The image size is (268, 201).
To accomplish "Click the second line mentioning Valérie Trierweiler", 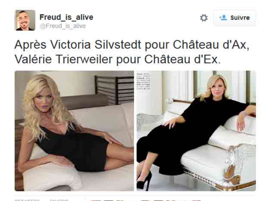I will pos(118,59).
